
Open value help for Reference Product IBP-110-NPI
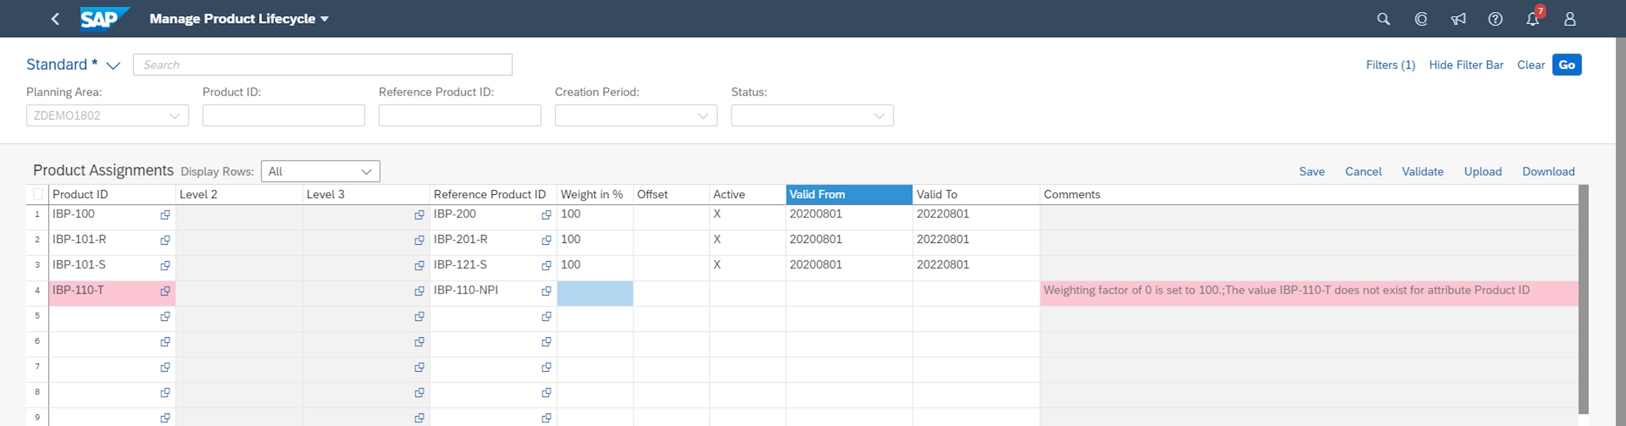[547, 291]
